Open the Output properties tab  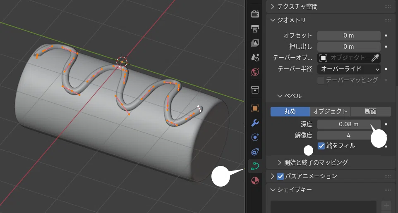[x=255, y=28]
